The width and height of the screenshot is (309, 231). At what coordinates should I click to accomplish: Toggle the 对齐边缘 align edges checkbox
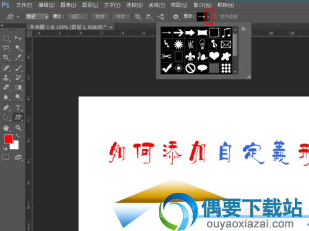tap(215, 17)
